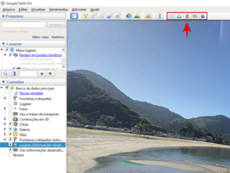Click the Pesquisar search button
230x173 pixels.
click(x=56, y=25)
